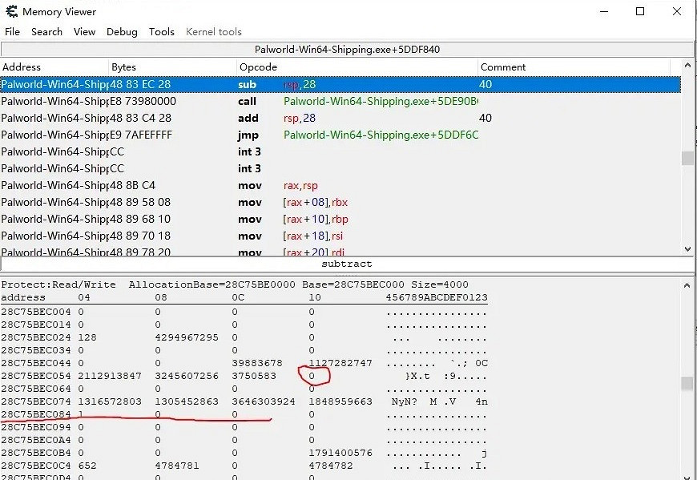Click the disassembler vertical scrollbar thumb
This screenshot has height=480, width=697.
pyautogui.click(x=687, y=158)
